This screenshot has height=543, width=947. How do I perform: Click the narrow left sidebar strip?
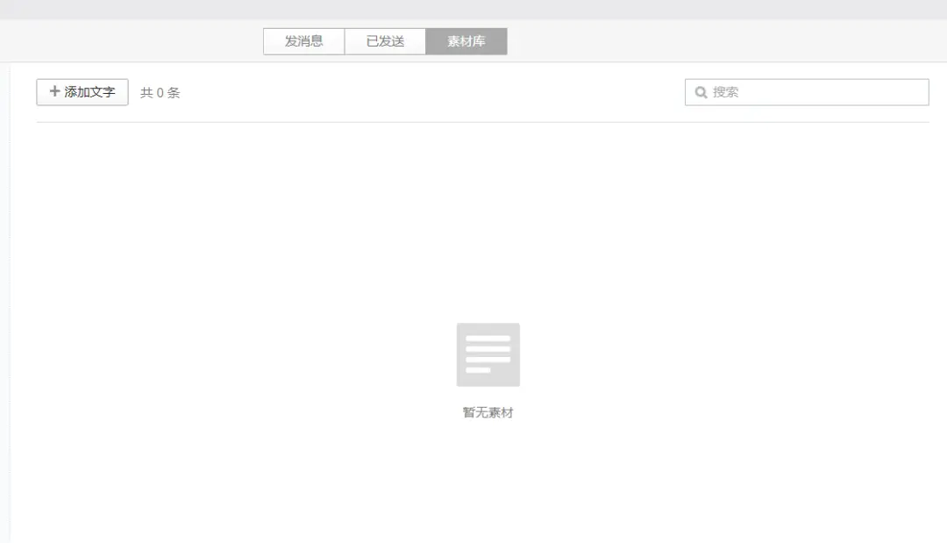point(4,298)
